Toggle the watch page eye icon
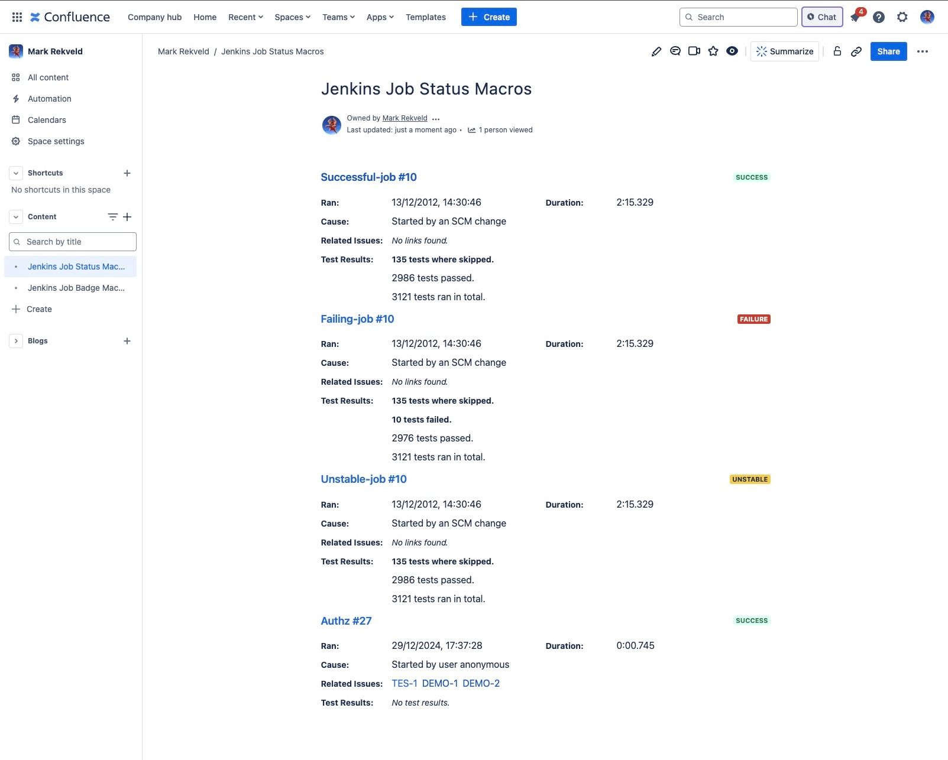948x760 pixels. 732,51
